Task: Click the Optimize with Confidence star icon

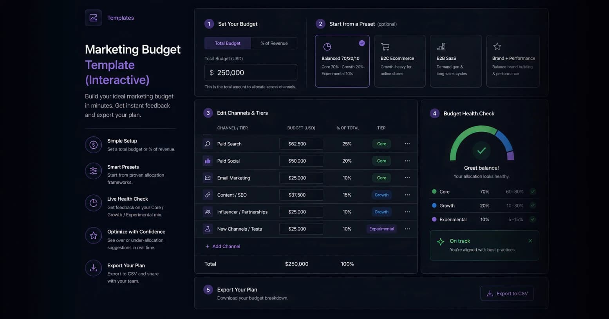Action: 93,235
